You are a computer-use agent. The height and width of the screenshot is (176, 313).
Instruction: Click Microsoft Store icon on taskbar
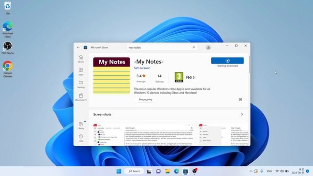click(x=185, y=171)
